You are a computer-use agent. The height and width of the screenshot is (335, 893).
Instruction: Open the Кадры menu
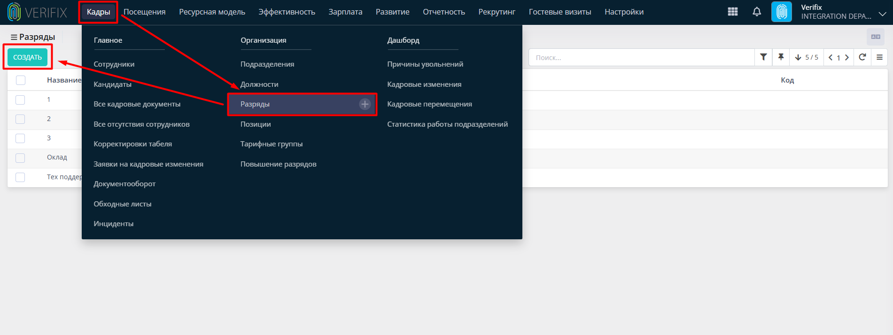(98, 12)
